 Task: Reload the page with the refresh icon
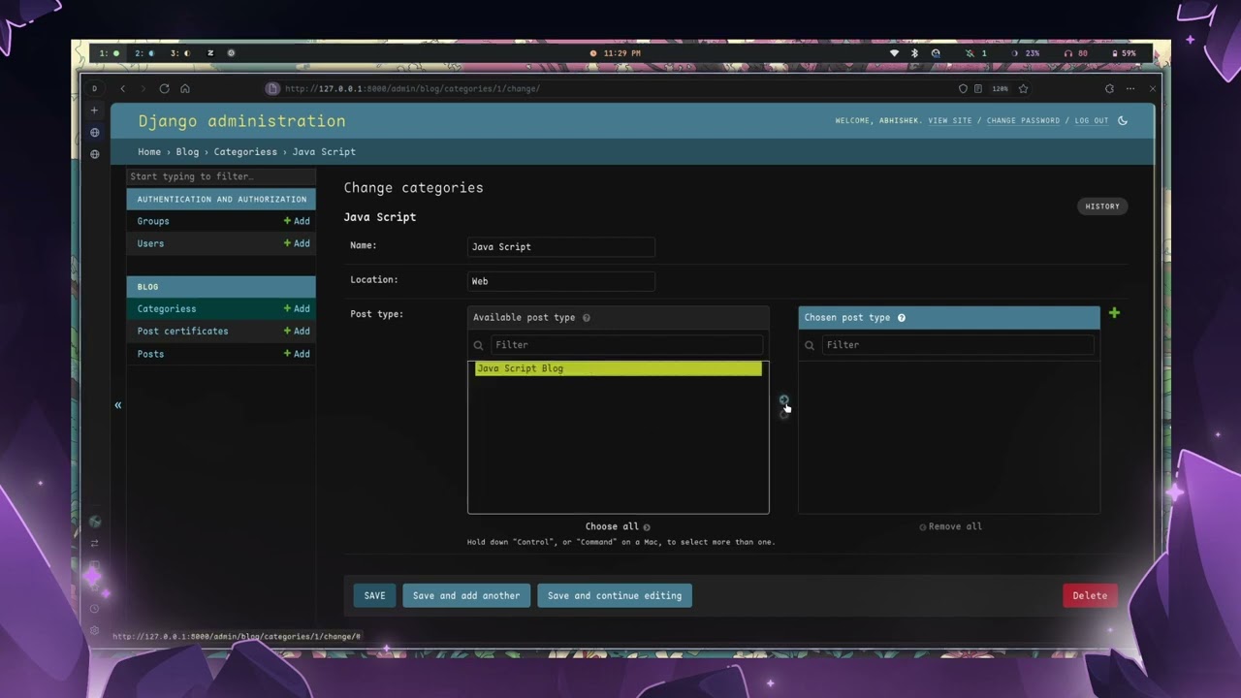point(164,88)
